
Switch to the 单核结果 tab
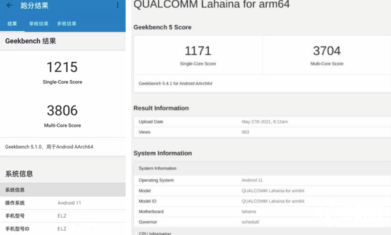click(39, 23)
